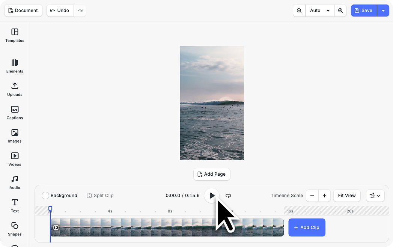
Task: Click the Add Clip button
Action: [307, 227]
